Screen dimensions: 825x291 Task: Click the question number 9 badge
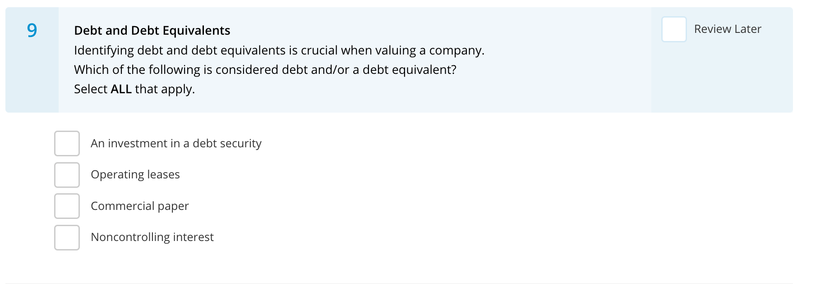pyautogui.click(x=32, y=31)
